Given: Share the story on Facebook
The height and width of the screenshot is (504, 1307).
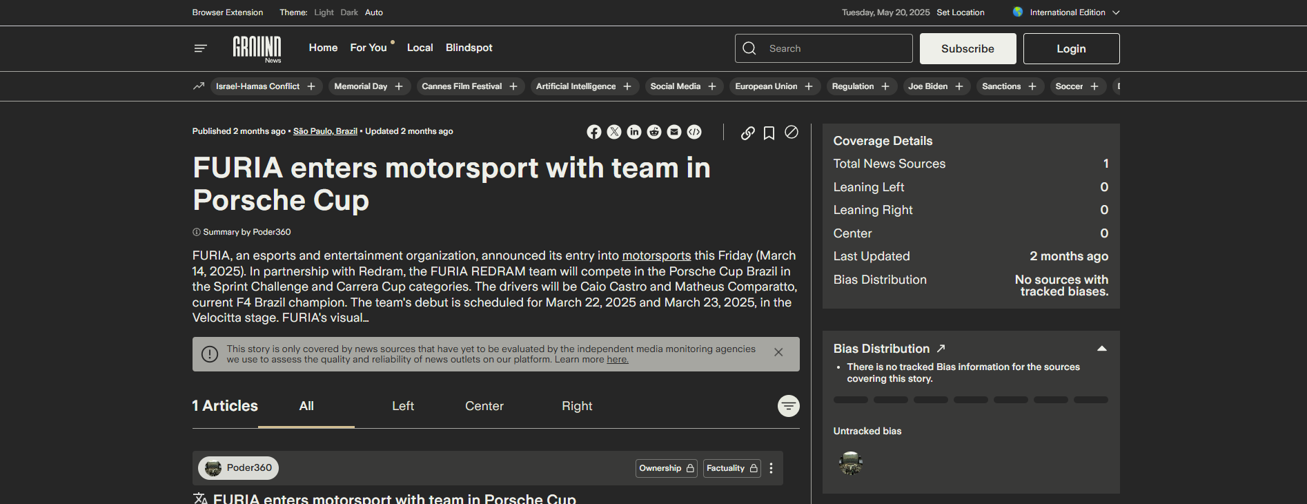Looking at the screenshot, I should 594,132.
